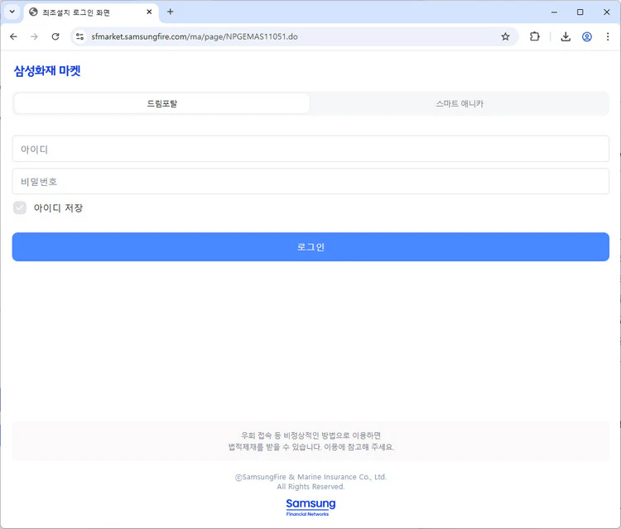
Task: Open Chrome three-dot menu
Action: [608, 36]
